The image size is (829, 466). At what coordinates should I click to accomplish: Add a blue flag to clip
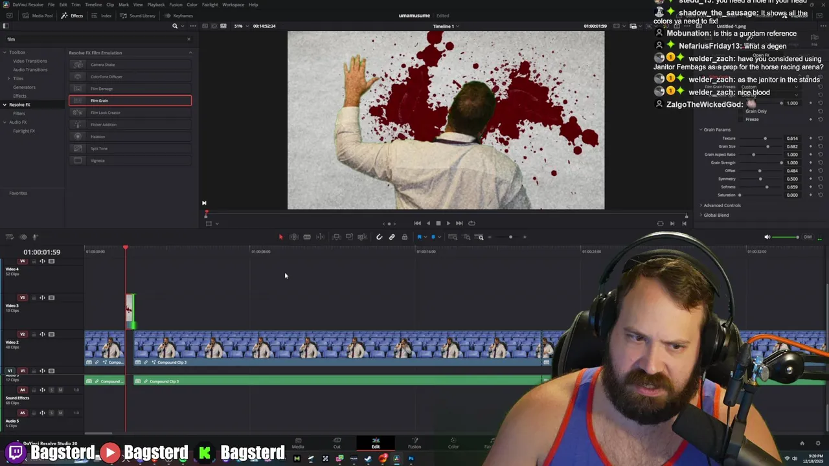pos(420,237)
